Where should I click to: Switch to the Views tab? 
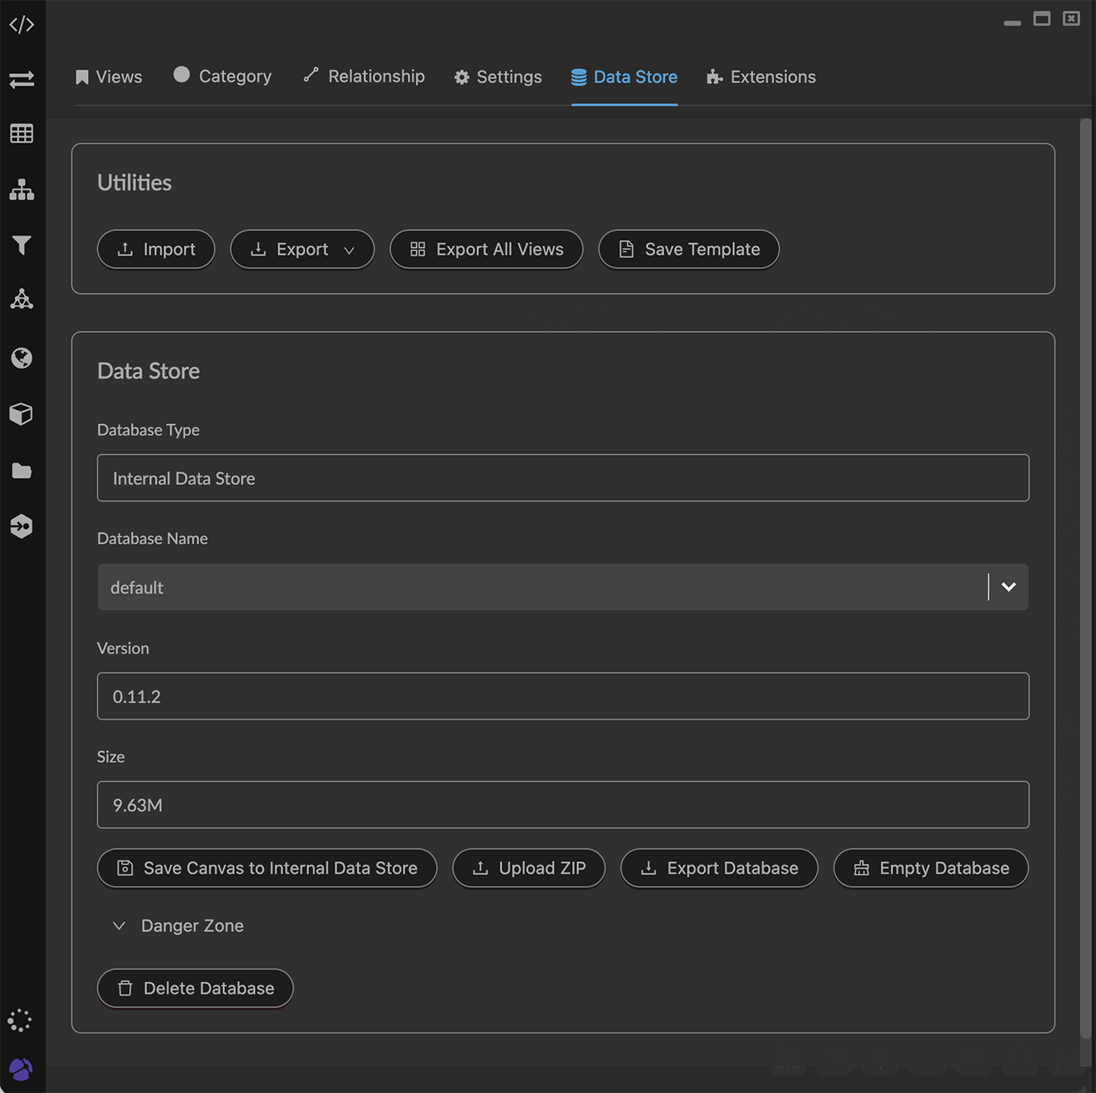tap(109, 76)
